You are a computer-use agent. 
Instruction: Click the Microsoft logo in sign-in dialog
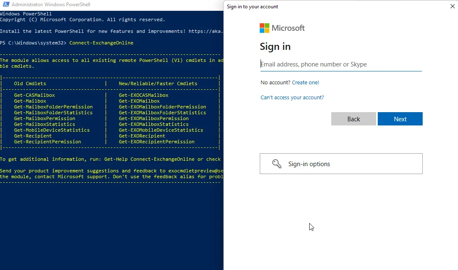[282, 28]
